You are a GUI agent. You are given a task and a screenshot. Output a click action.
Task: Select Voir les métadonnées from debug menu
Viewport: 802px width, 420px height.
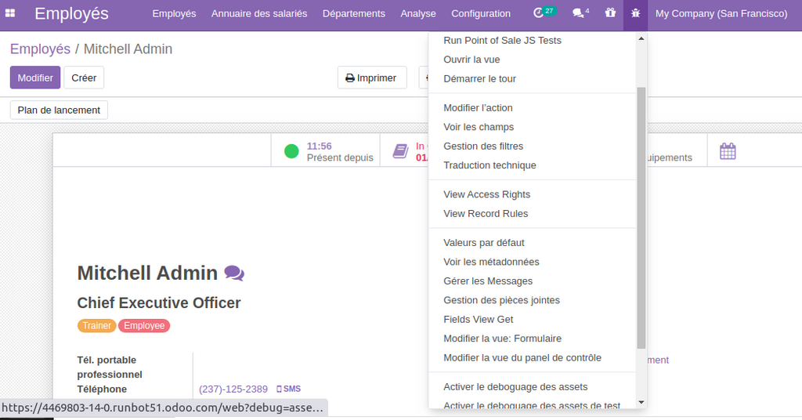click(491, 262)
